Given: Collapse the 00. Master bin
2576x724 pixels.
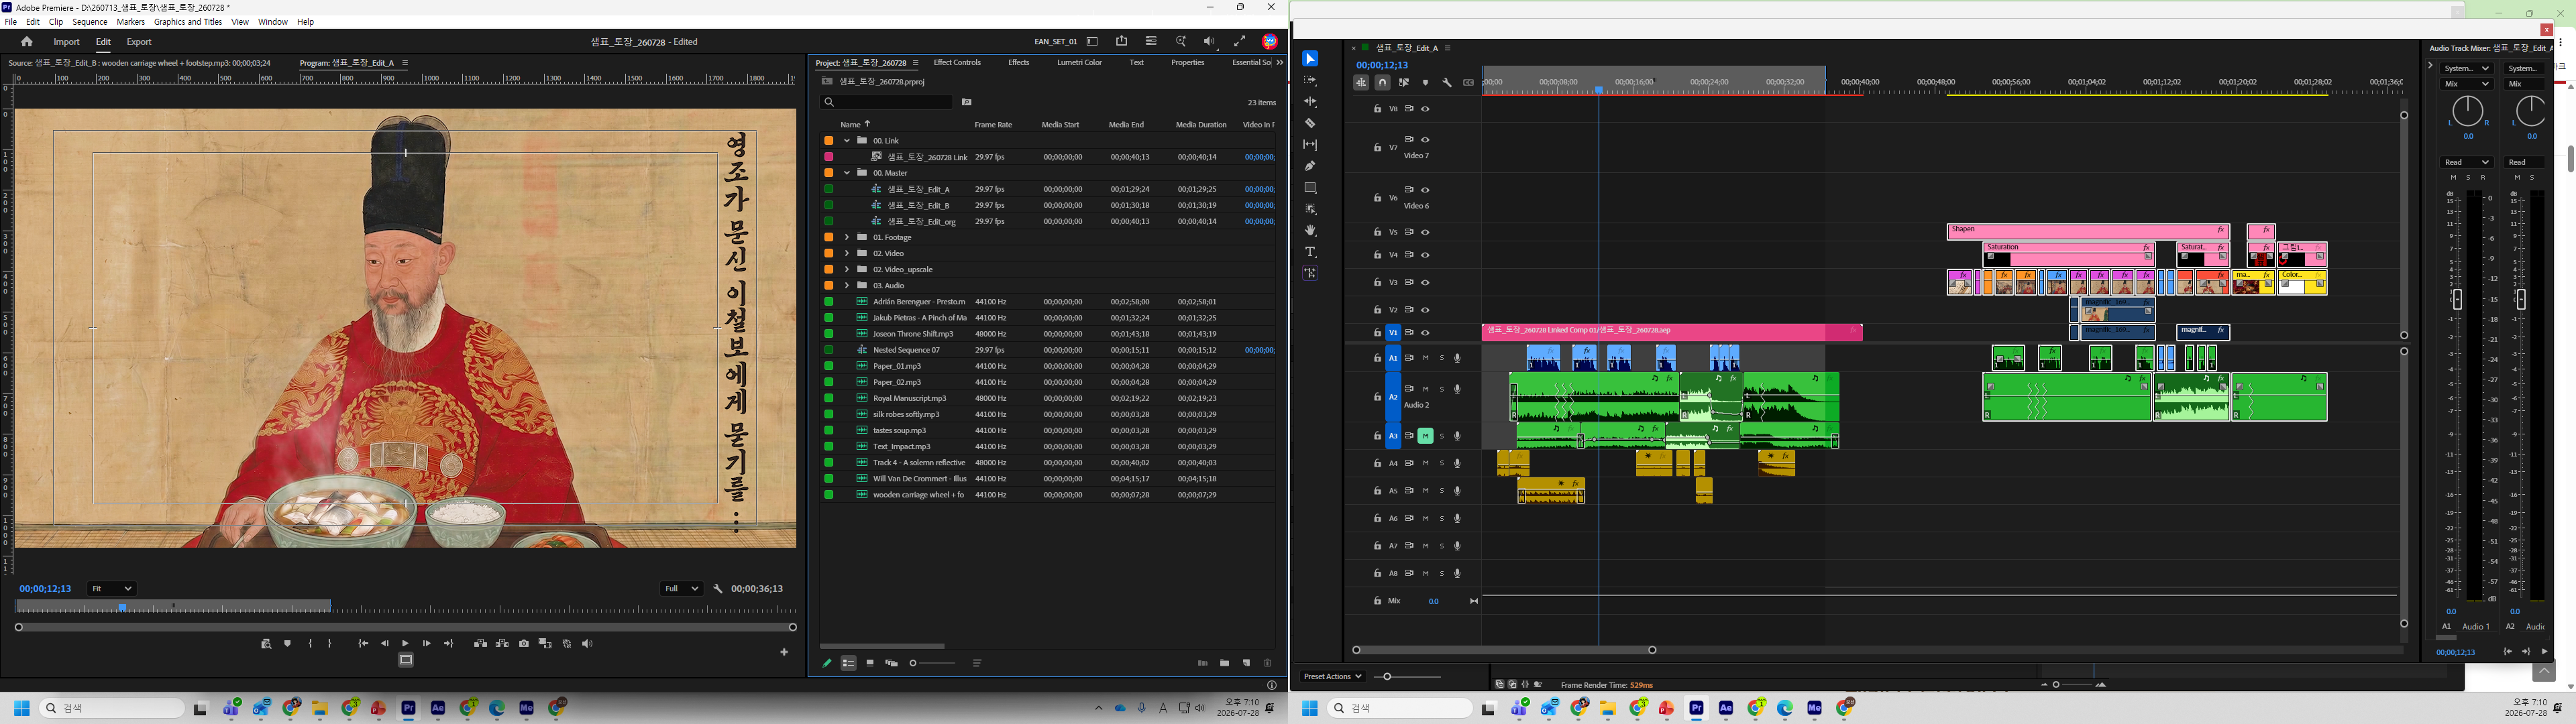Looking at the screenshot, I should coord(846,173).
